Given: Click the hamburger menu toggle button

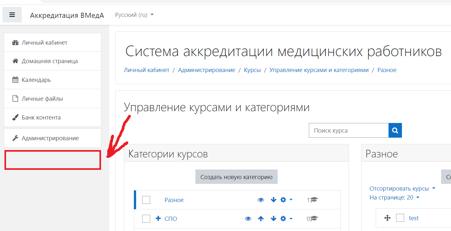Looking at the screenshot, I should tap(12, 15).
